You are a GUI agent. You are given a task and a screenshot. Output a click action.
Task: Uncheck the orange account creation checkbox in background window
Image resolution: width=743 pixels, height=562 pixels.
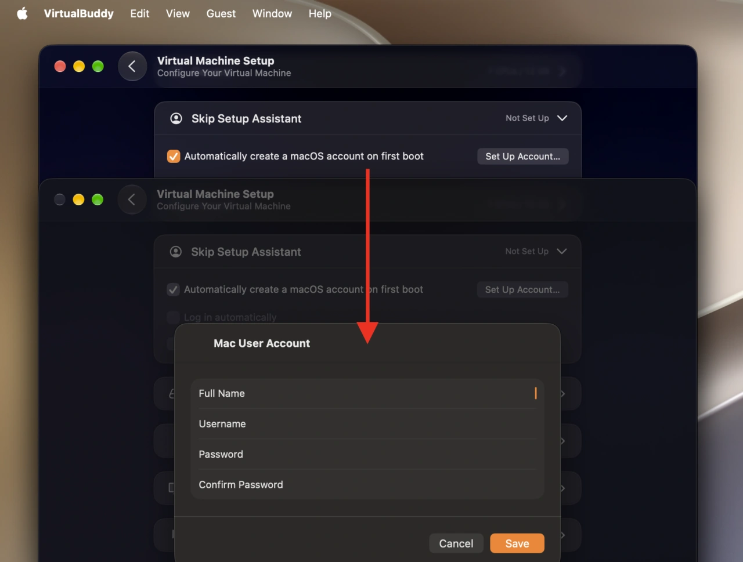pos(174,156)
